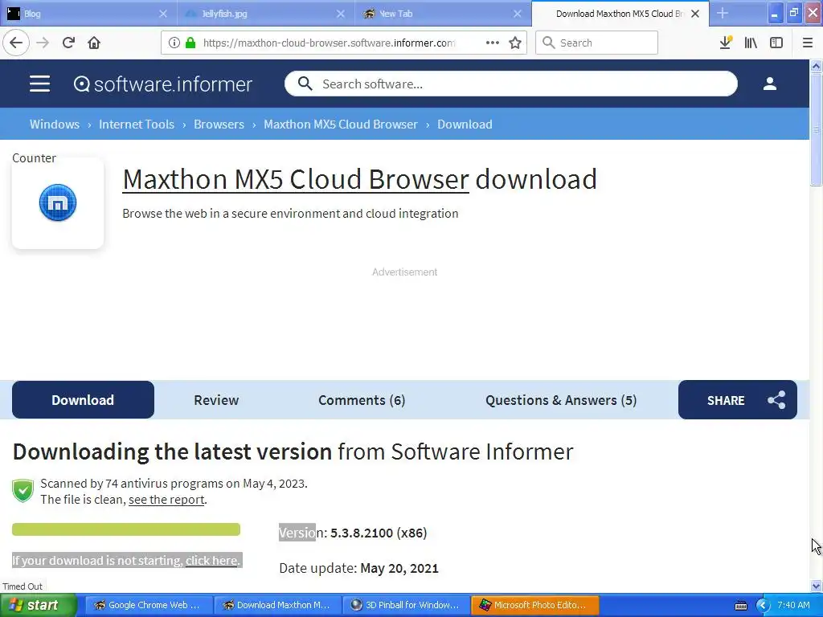The height and width of the screenshot is (617, 823).
Task: Close the New Tab tab
Action: 518,14
